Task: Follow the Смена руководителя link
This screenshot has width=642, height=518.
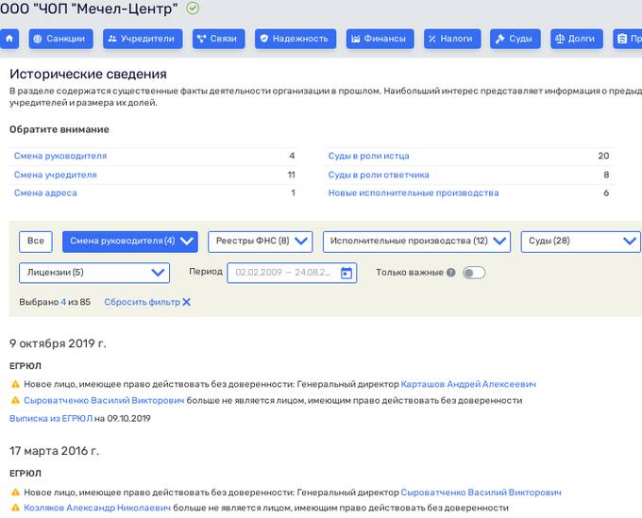Action: 60,156
